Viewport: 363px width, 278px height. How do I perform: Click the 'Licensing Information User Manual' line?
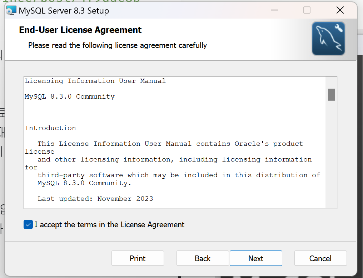(x=95, y=81)
